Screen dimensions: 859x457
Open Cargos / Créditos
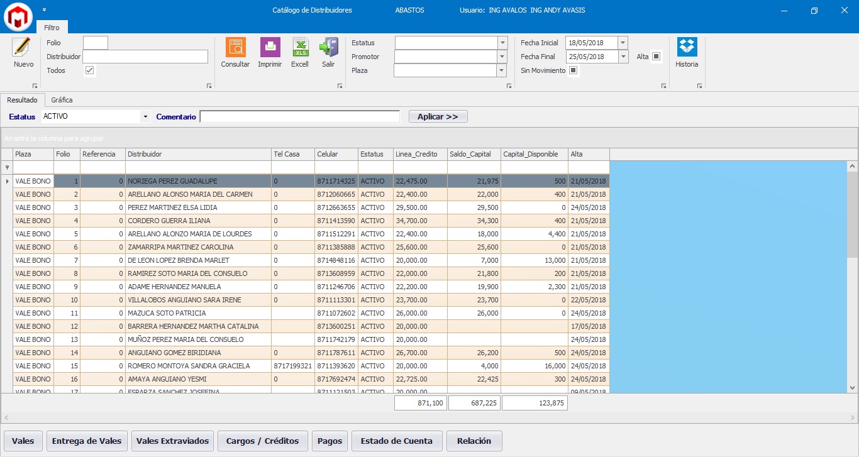263,441
